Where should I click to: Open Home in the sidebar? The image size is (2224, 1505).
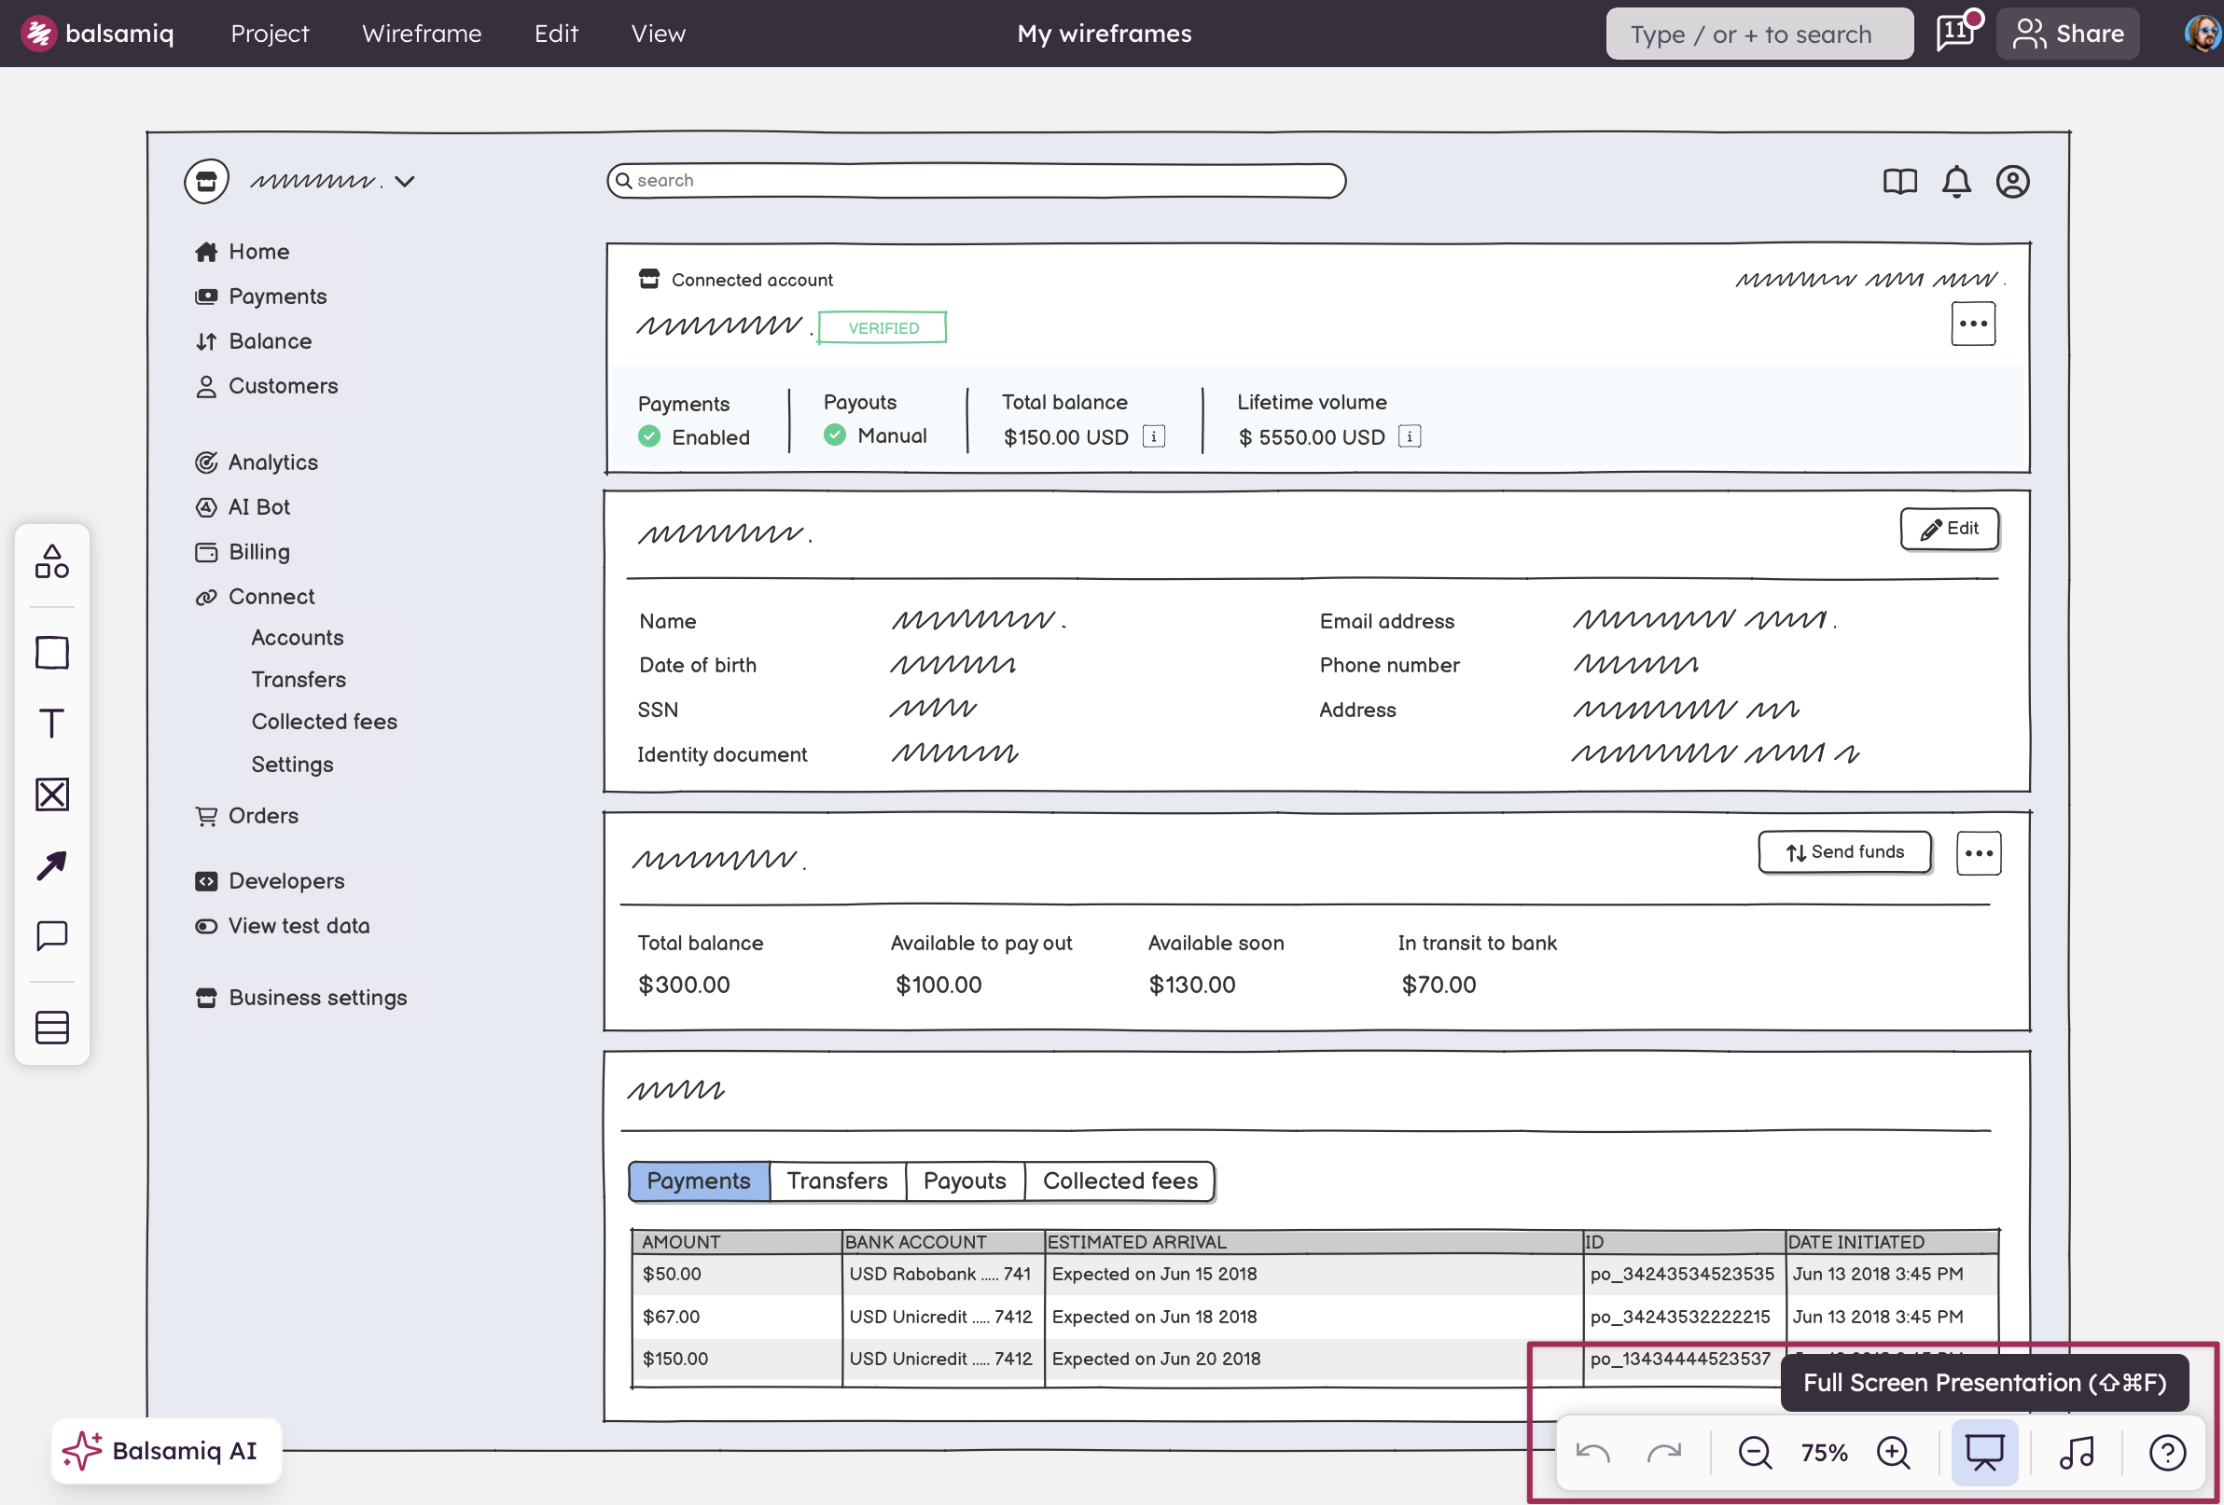tap(242, 252)
